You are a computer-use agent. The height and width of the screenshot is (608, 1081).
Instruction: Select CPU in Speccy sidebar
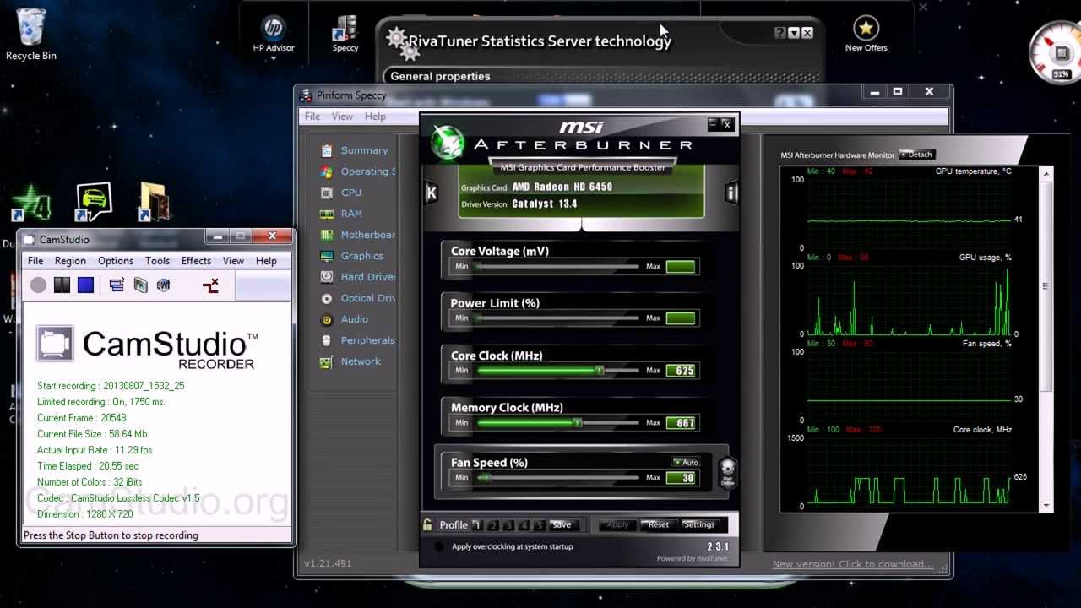coord(340,193)
